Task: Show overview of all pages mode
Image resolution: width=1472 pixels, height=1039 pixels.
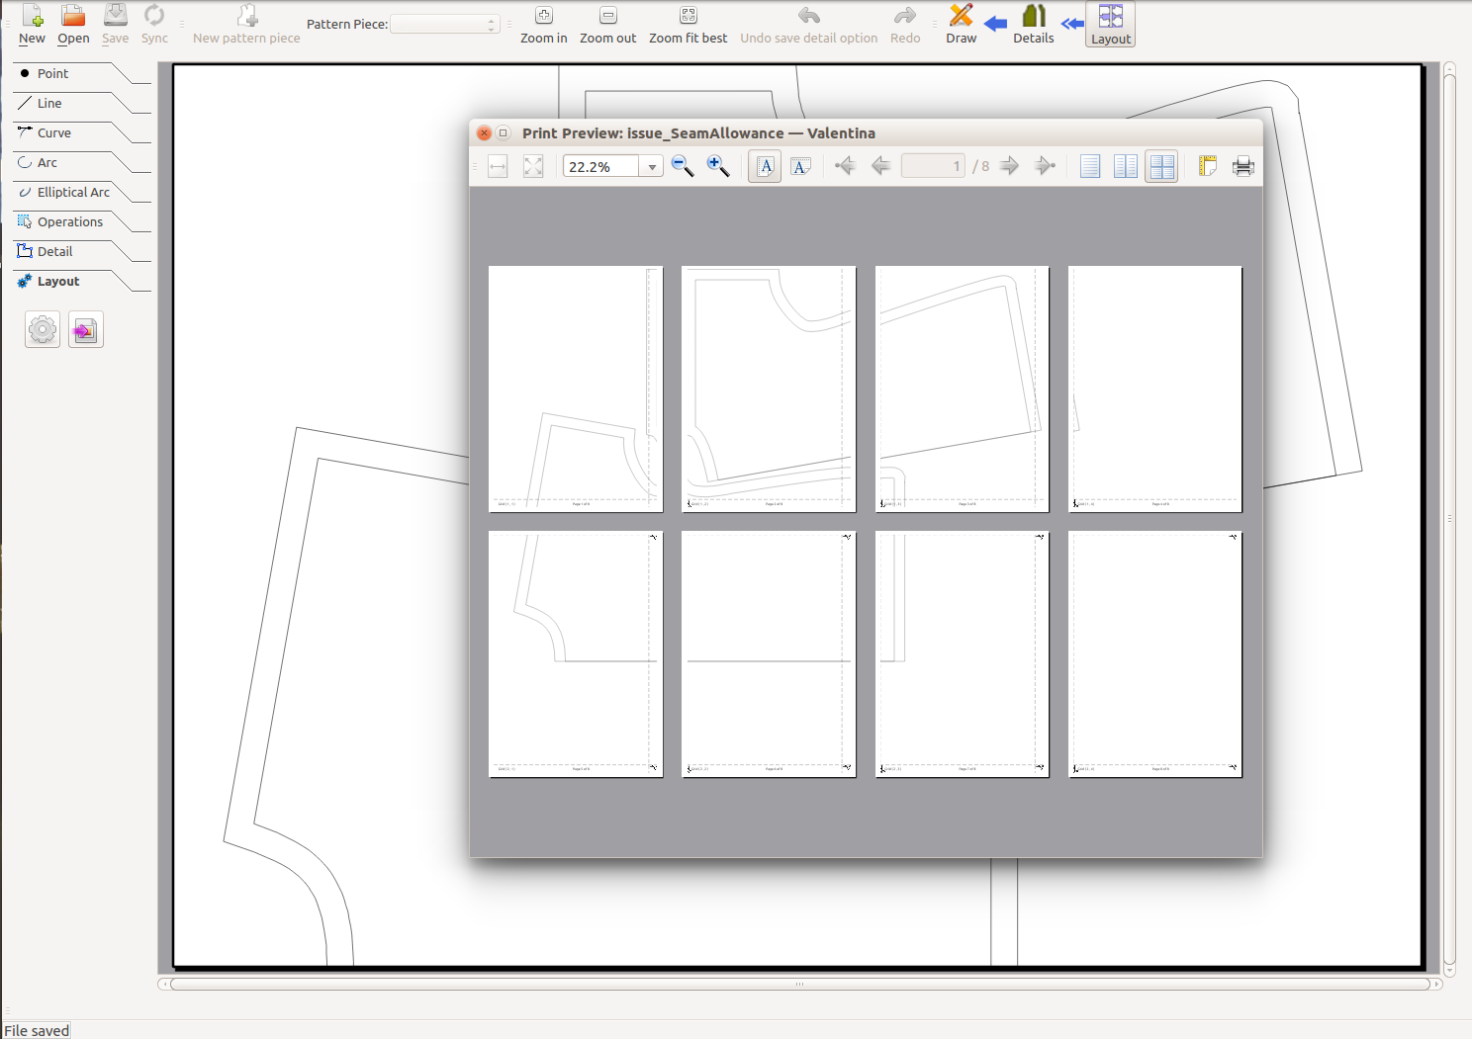Action: (1161, 167)
